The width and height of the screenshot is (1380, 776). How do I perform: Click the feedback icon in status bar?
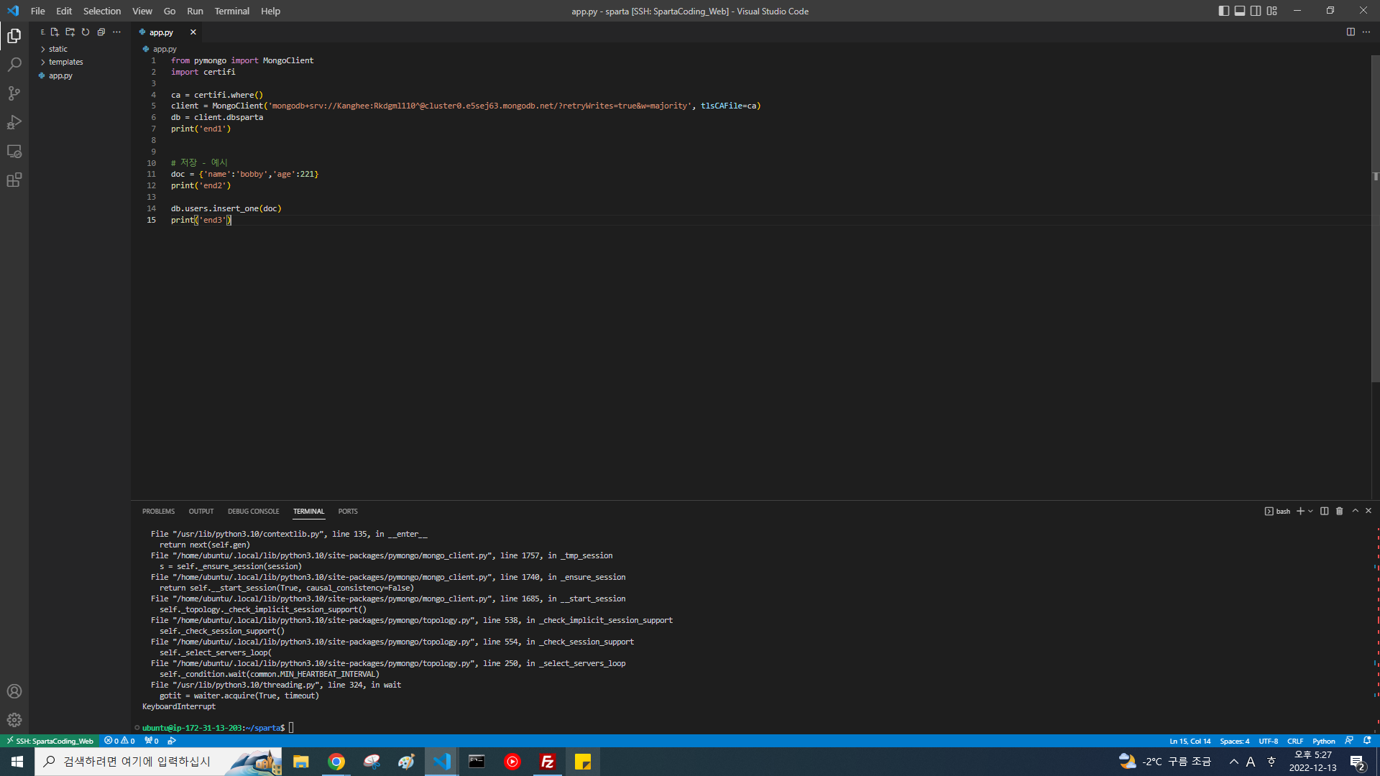click(1349, 741)
